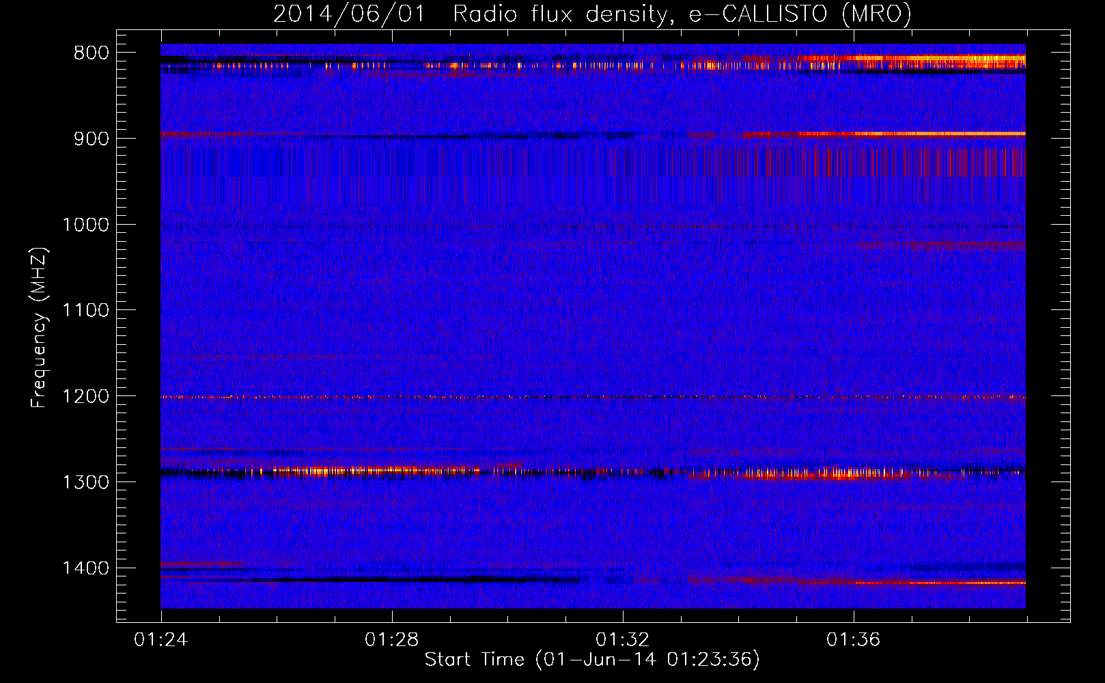Click the 800 frequency tick label
This screenshot has width=1105, height=683.
coord(91,53)
